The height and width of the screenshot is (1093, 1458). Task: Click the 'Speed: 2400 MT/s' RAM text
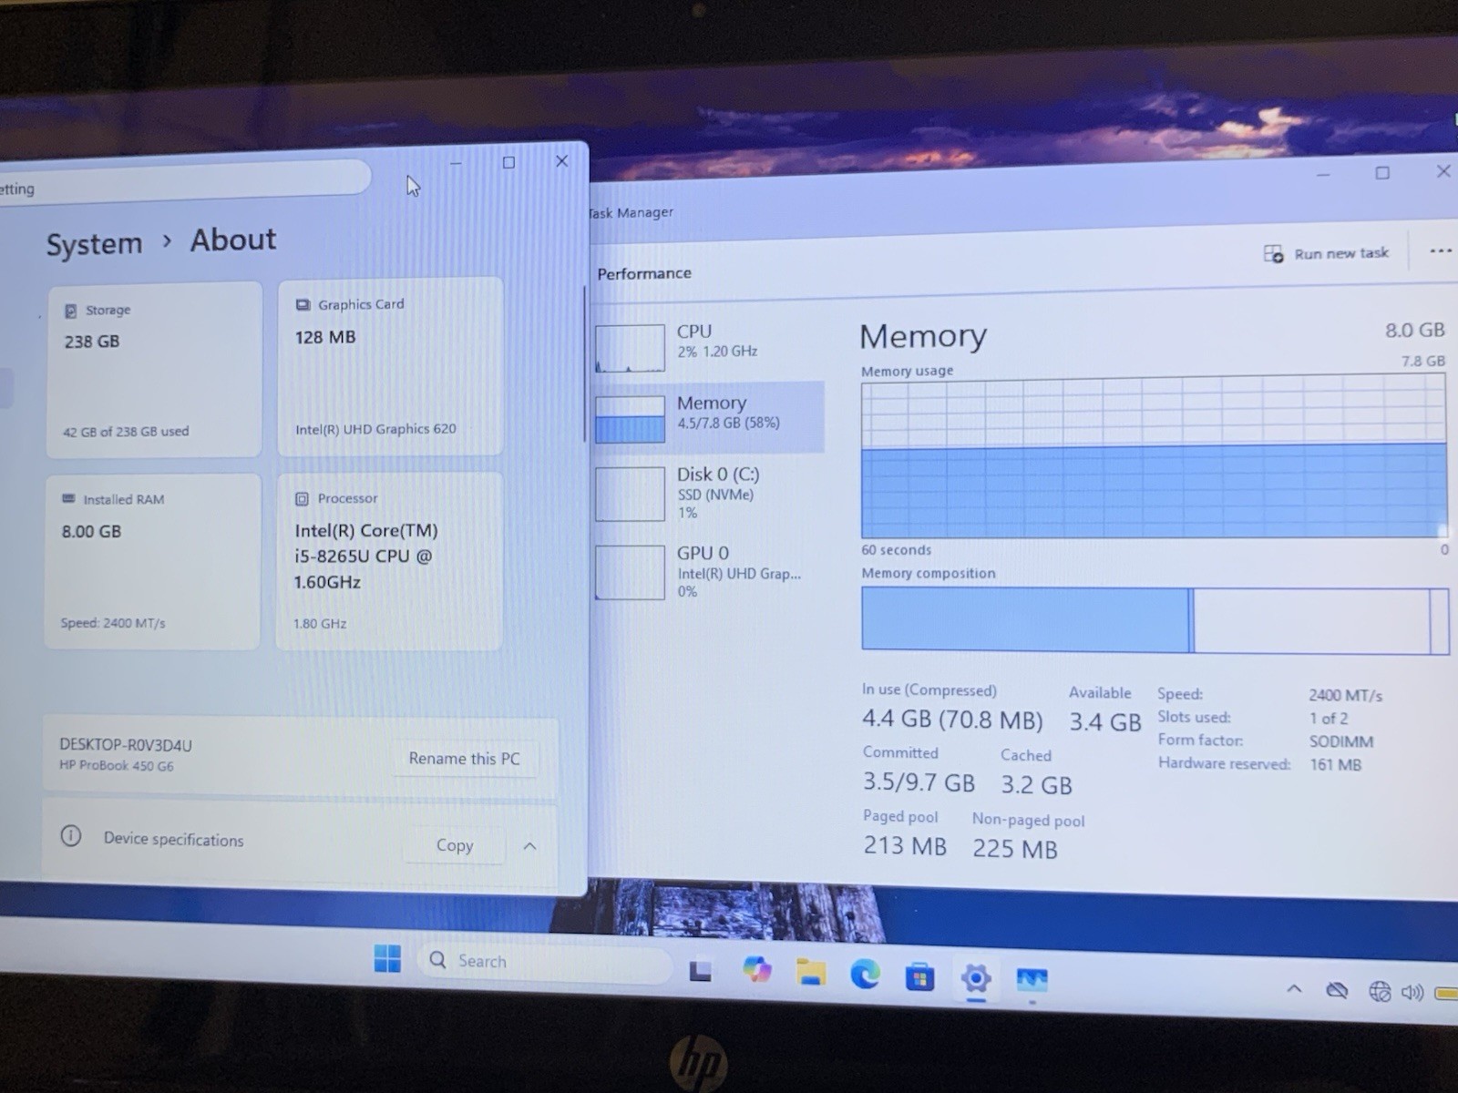113,623
